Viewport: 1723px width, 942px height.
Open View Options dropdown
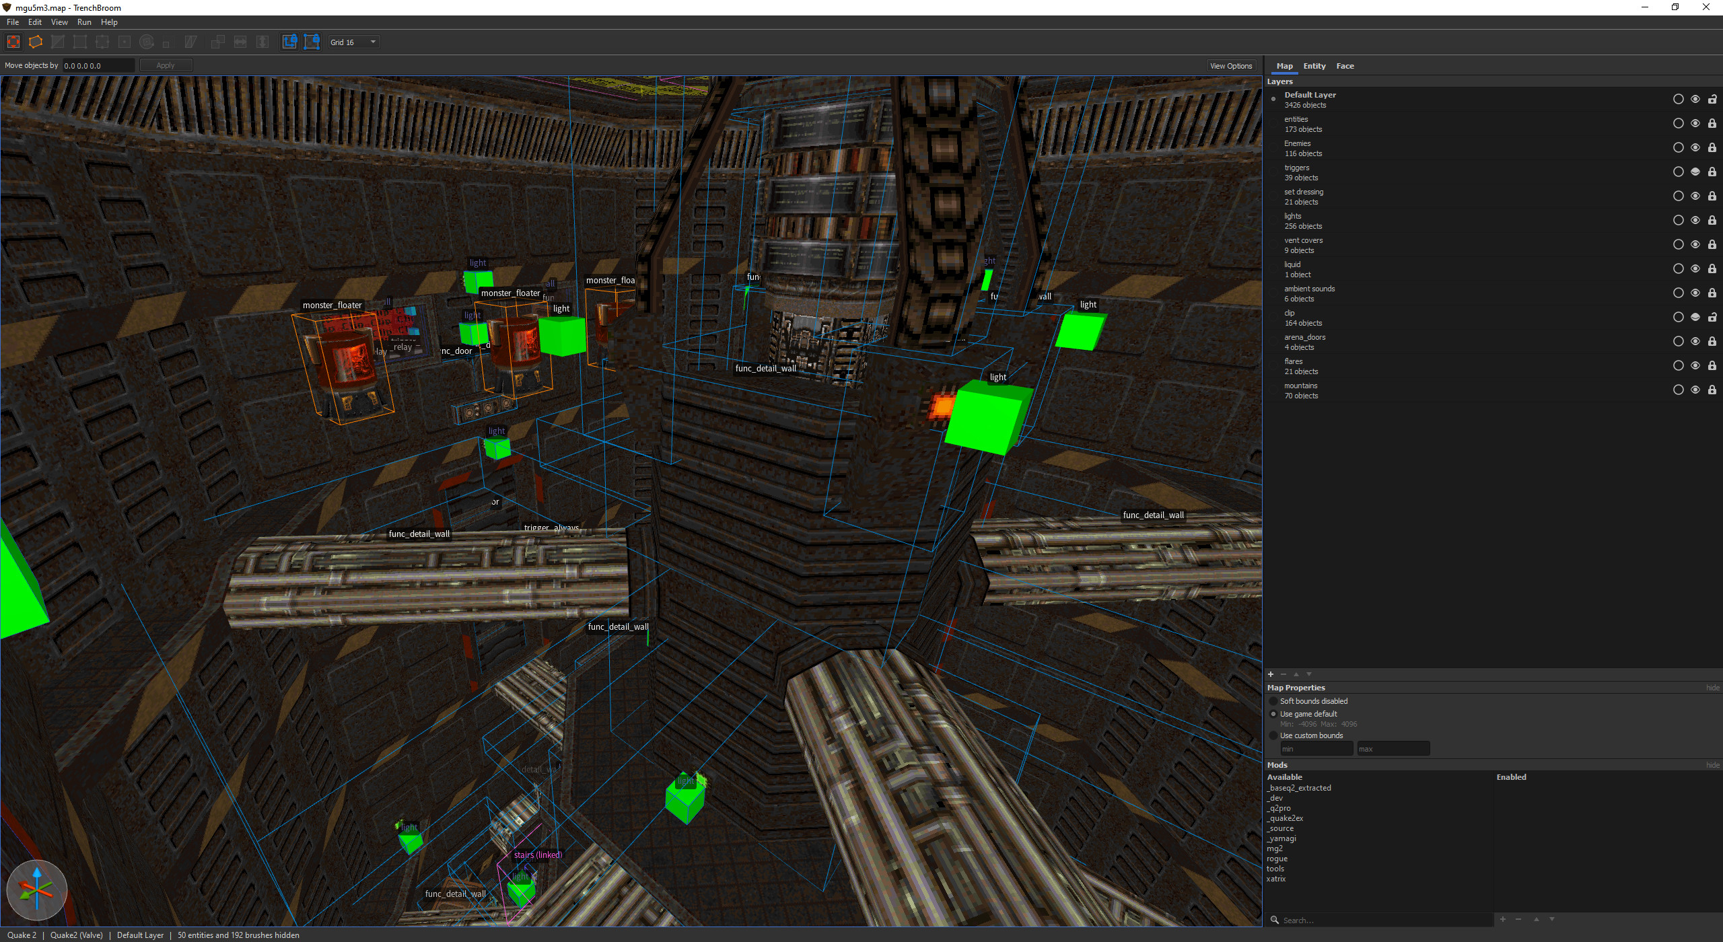point(1231,66)
